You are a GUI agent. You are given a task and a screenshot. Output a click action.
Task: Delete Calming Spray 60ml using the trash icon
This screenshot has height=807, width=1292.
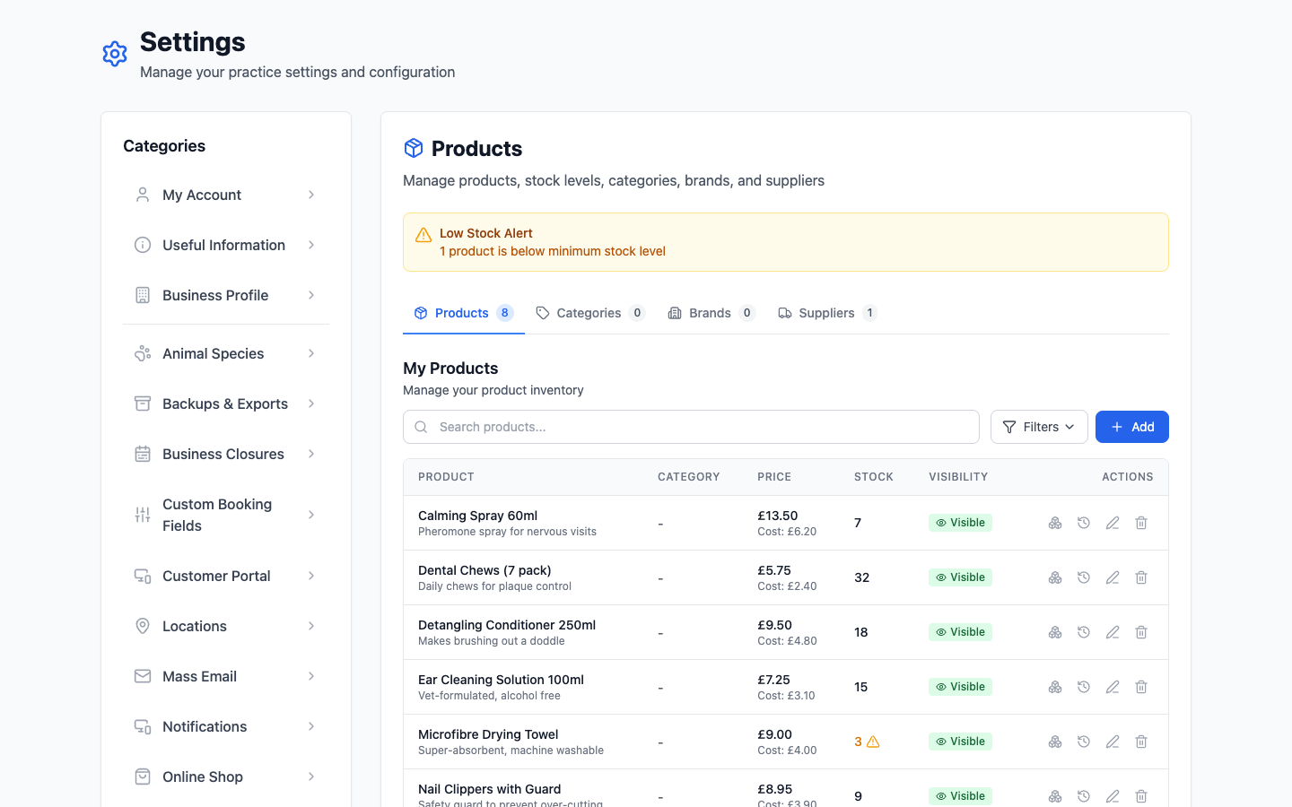point(1141,523)
